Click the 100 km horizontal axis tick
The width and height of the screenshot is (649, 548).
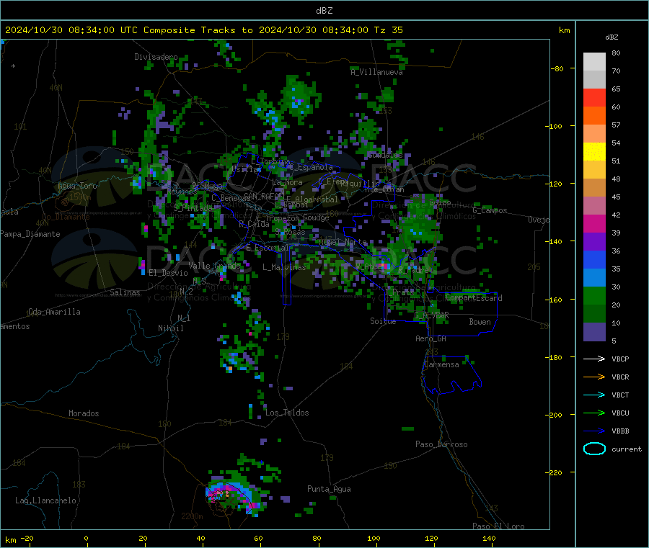pyautogui.click(x=374, y=538)
